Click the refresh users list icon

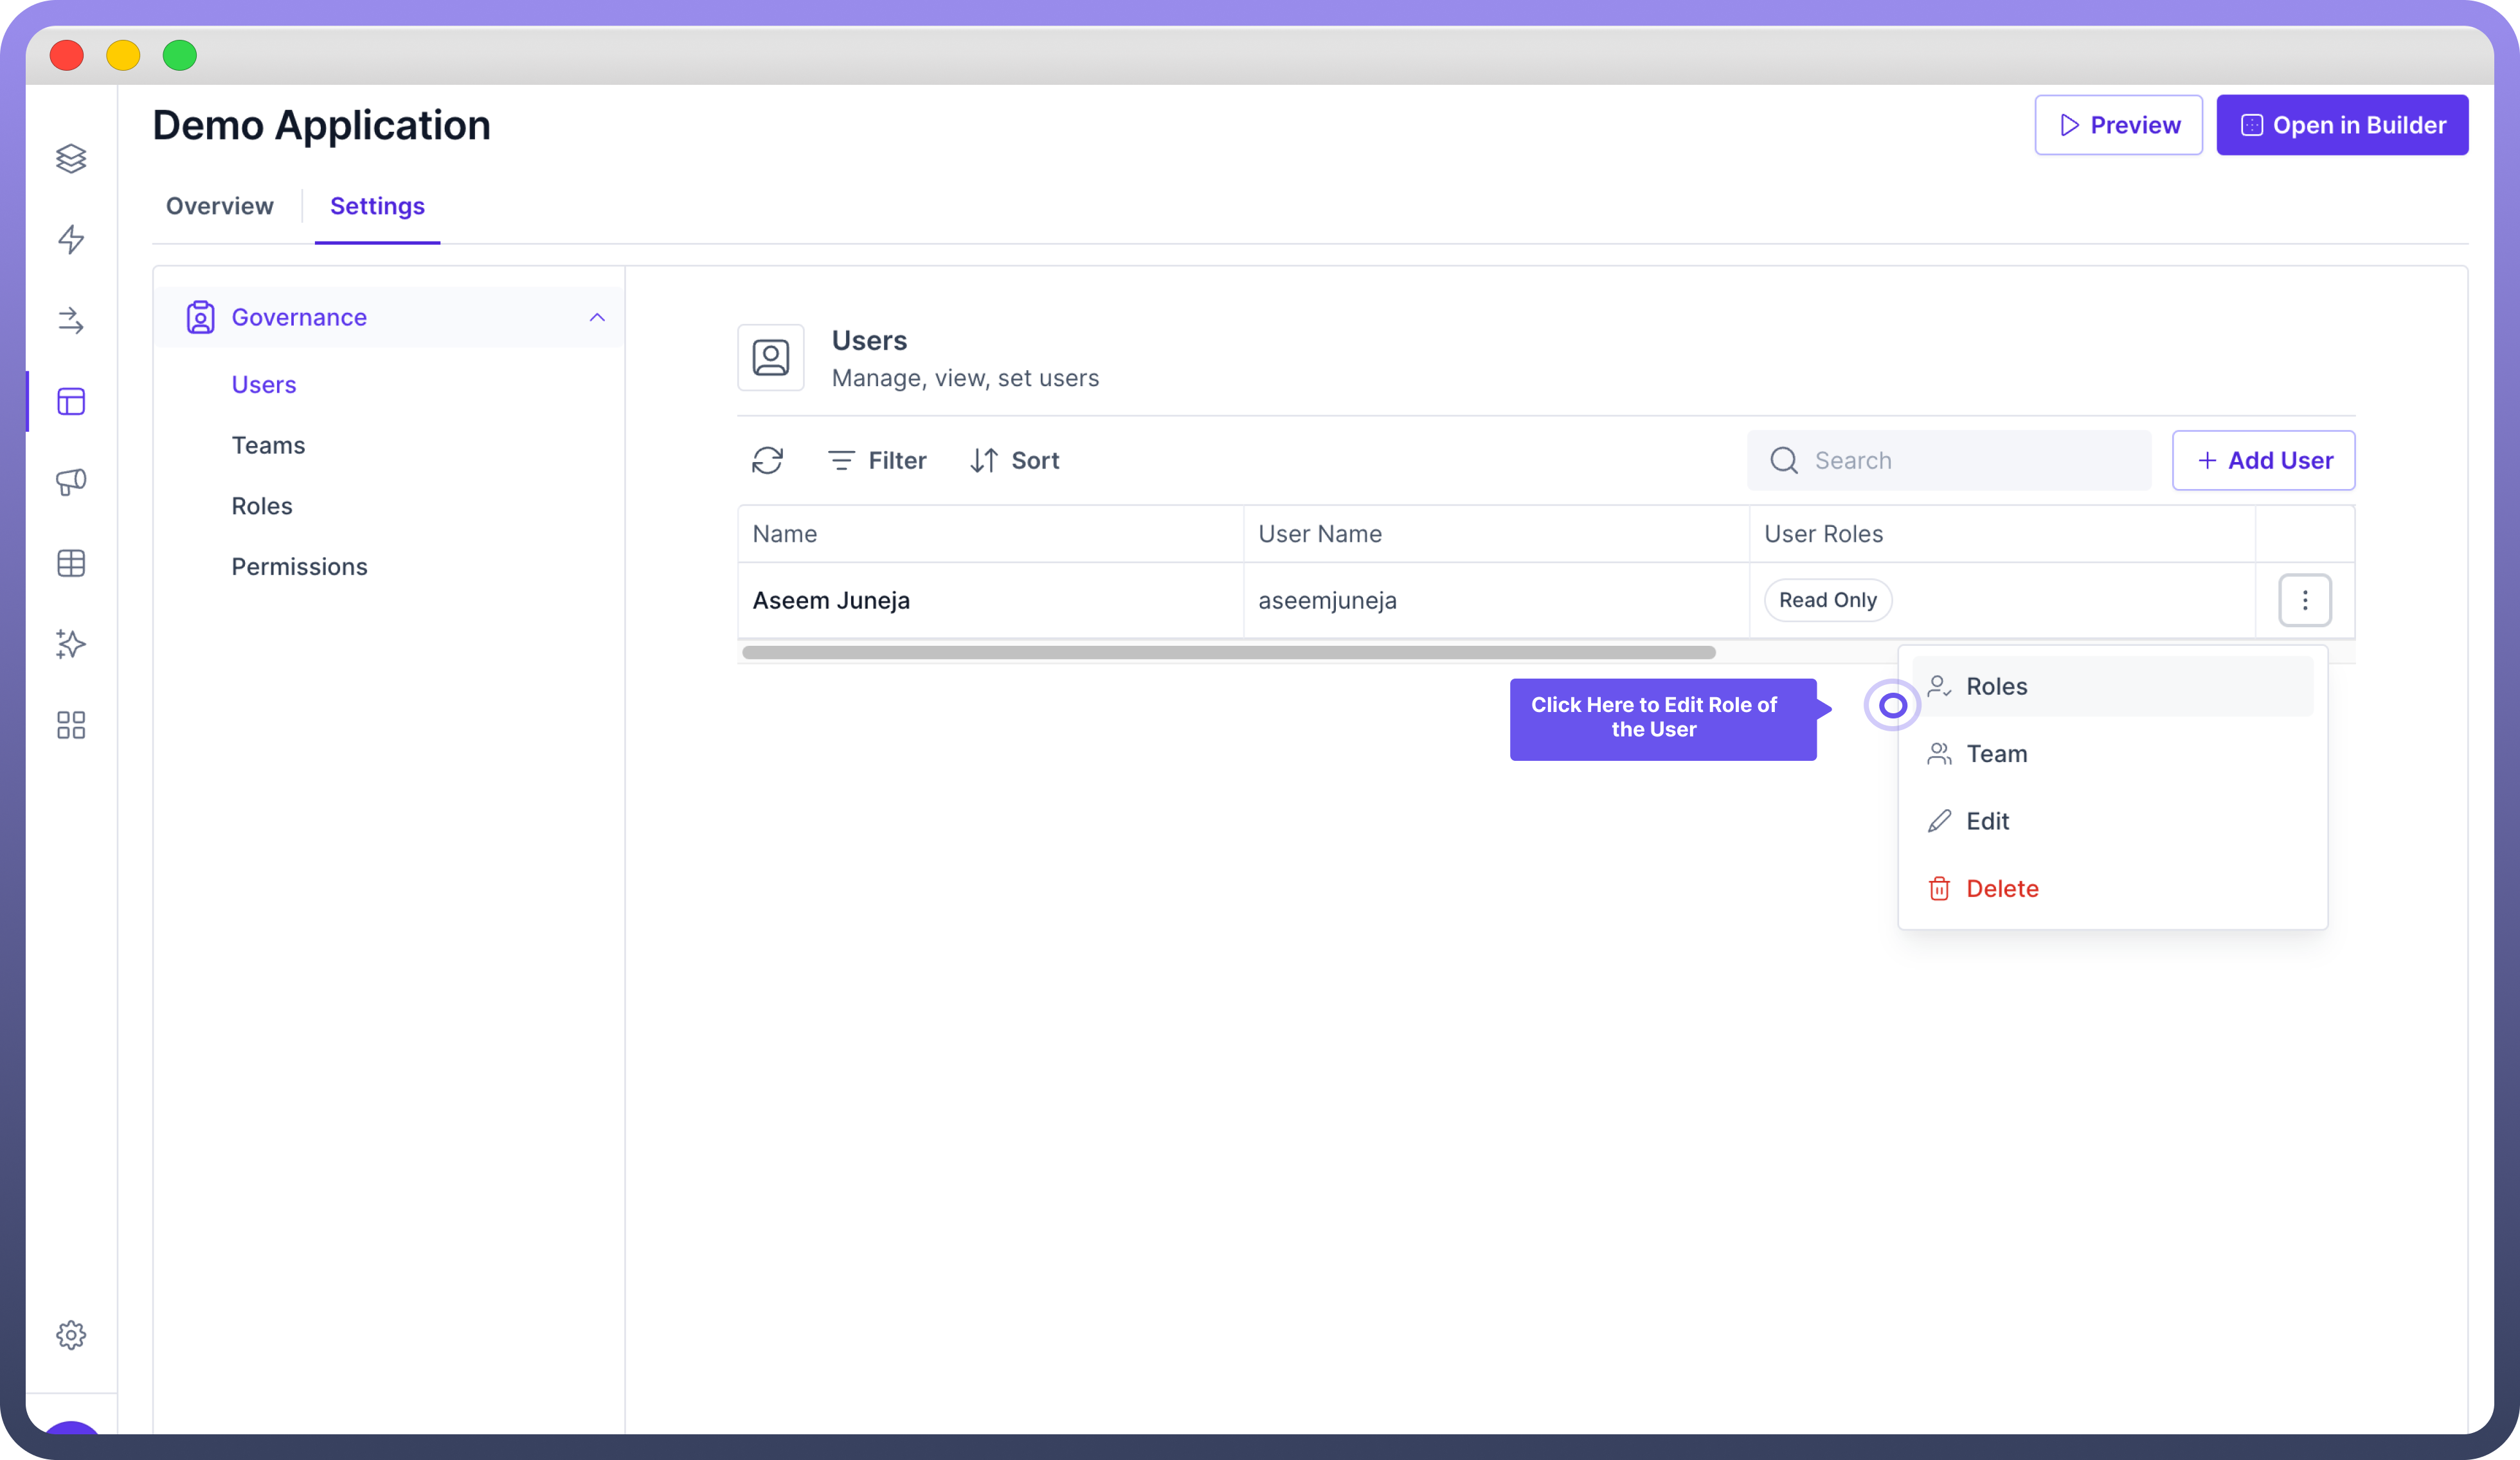coord(767,461)
